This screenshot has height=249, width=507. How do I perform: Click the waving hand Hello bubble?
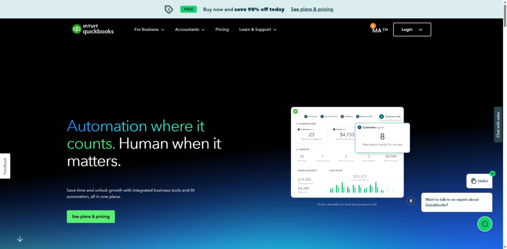(479, 181)
